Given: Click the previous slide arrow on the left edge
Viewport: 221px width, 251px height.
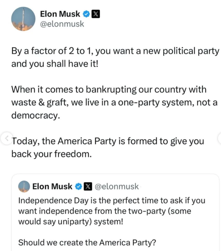Looking at the screenshot, I should click(7, 138).
